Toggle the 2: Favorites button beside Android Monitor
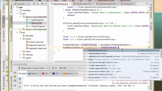 pyautogui.click(x=11, y=66)
